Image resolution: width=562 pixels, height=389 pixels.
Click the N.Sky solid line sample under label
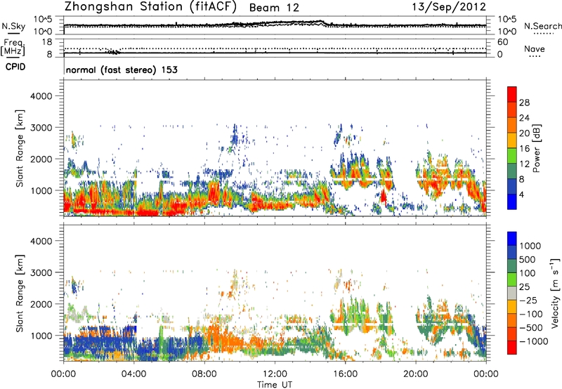click(13, 34)
